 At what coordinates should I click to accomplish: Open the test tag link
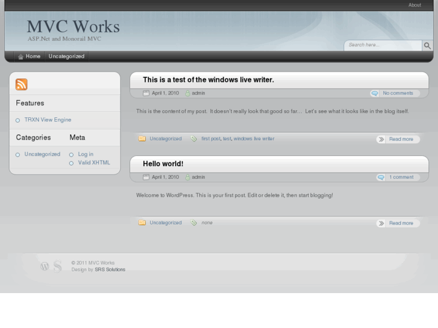(227, 139)
